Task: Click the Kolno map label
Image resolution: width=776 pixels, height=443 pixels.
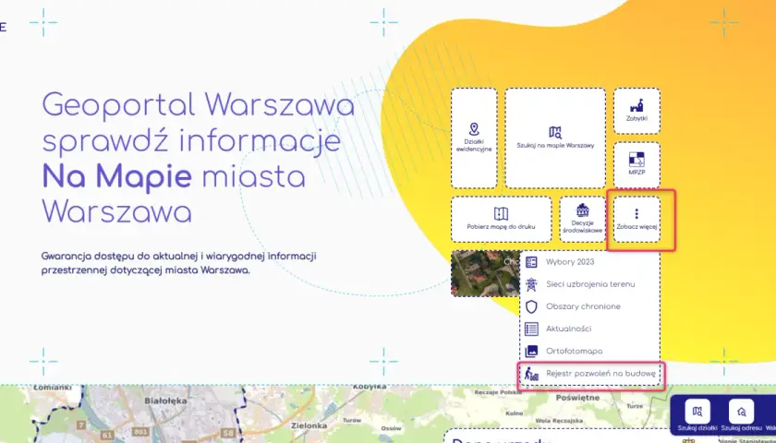Action: click(x=515, y=413)
